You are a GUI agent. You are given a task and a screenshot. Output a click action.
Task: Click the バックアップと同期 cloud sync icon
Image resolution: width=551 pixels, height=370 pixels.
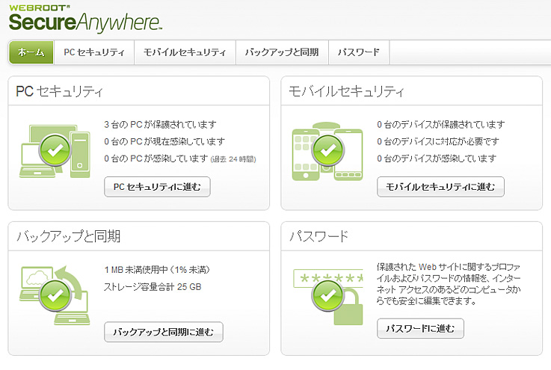tap(55, 295)
